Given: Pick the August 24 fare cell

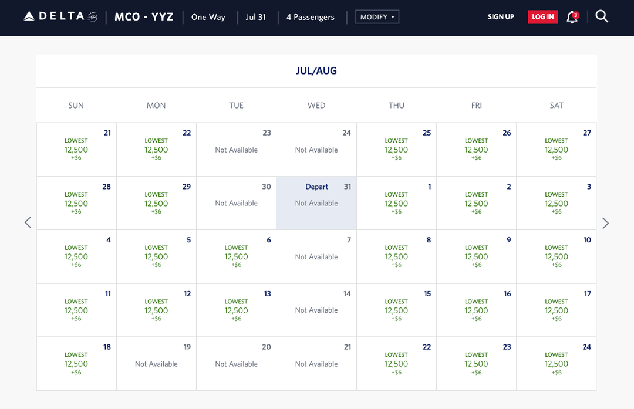Looking at the screenshot, I should 556,363.
